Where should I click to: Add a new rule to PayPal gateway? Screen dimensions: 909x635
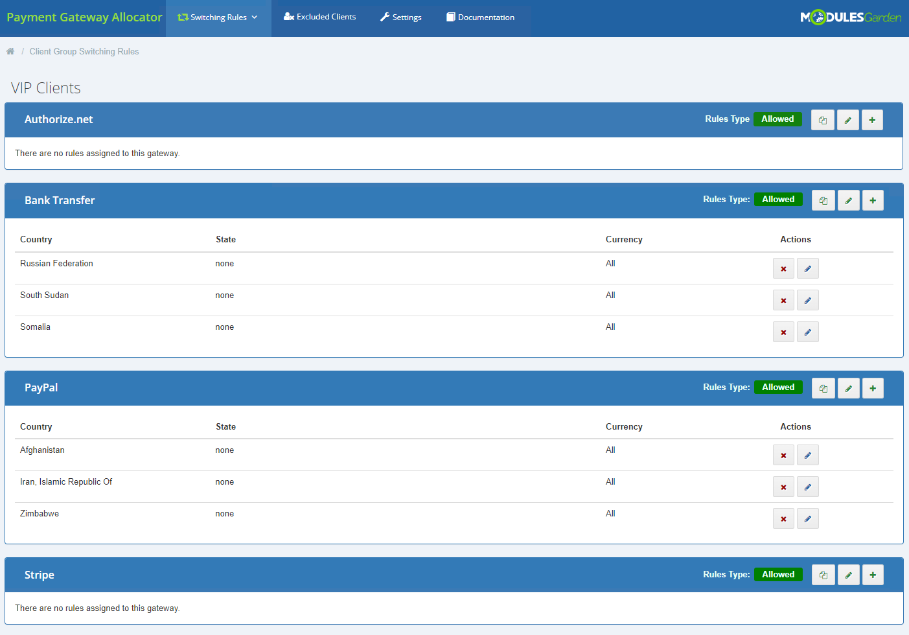coord(873,387)
